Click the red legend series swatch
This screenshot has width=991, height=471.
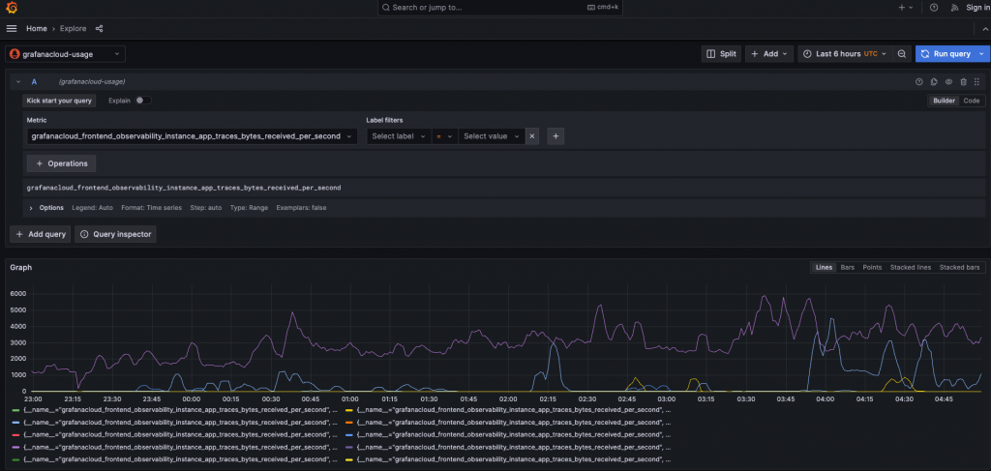(15, 435)
